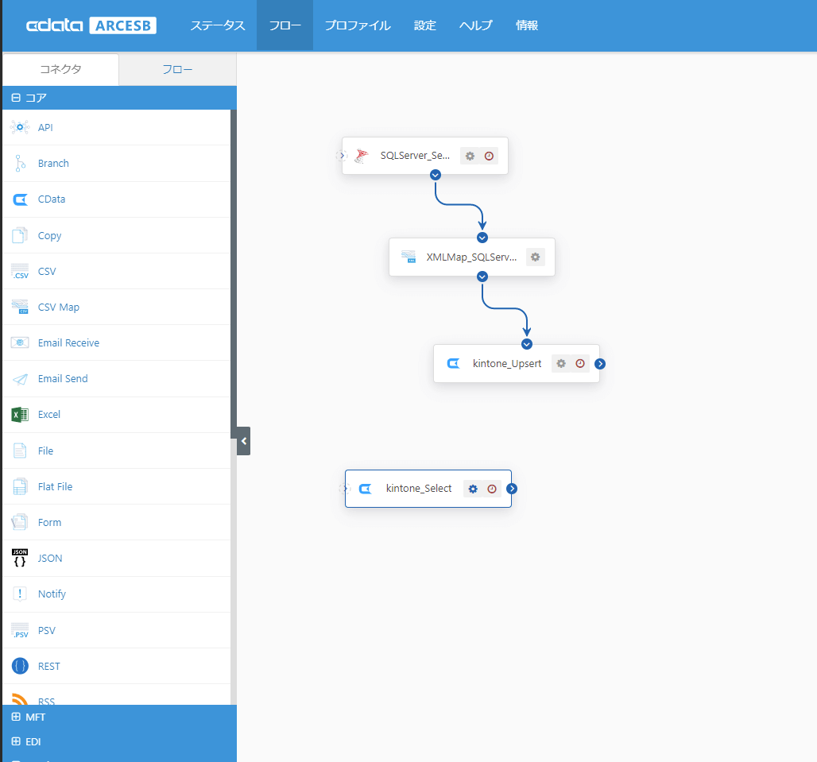Viewport: 817px width, 762px height.
Task: Select the Form connector icon
Action: coord(20,522)
